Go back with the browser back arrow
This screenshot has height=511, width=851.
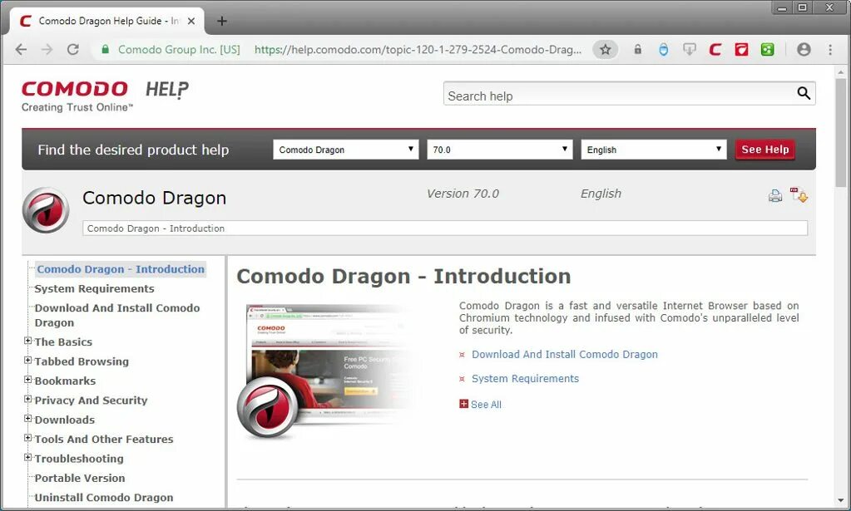pos(21,50)
